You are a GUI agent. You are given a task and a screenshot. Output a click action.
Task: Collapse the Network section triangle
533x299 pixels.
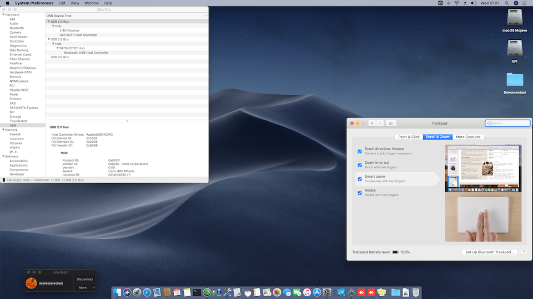[3, 130]
